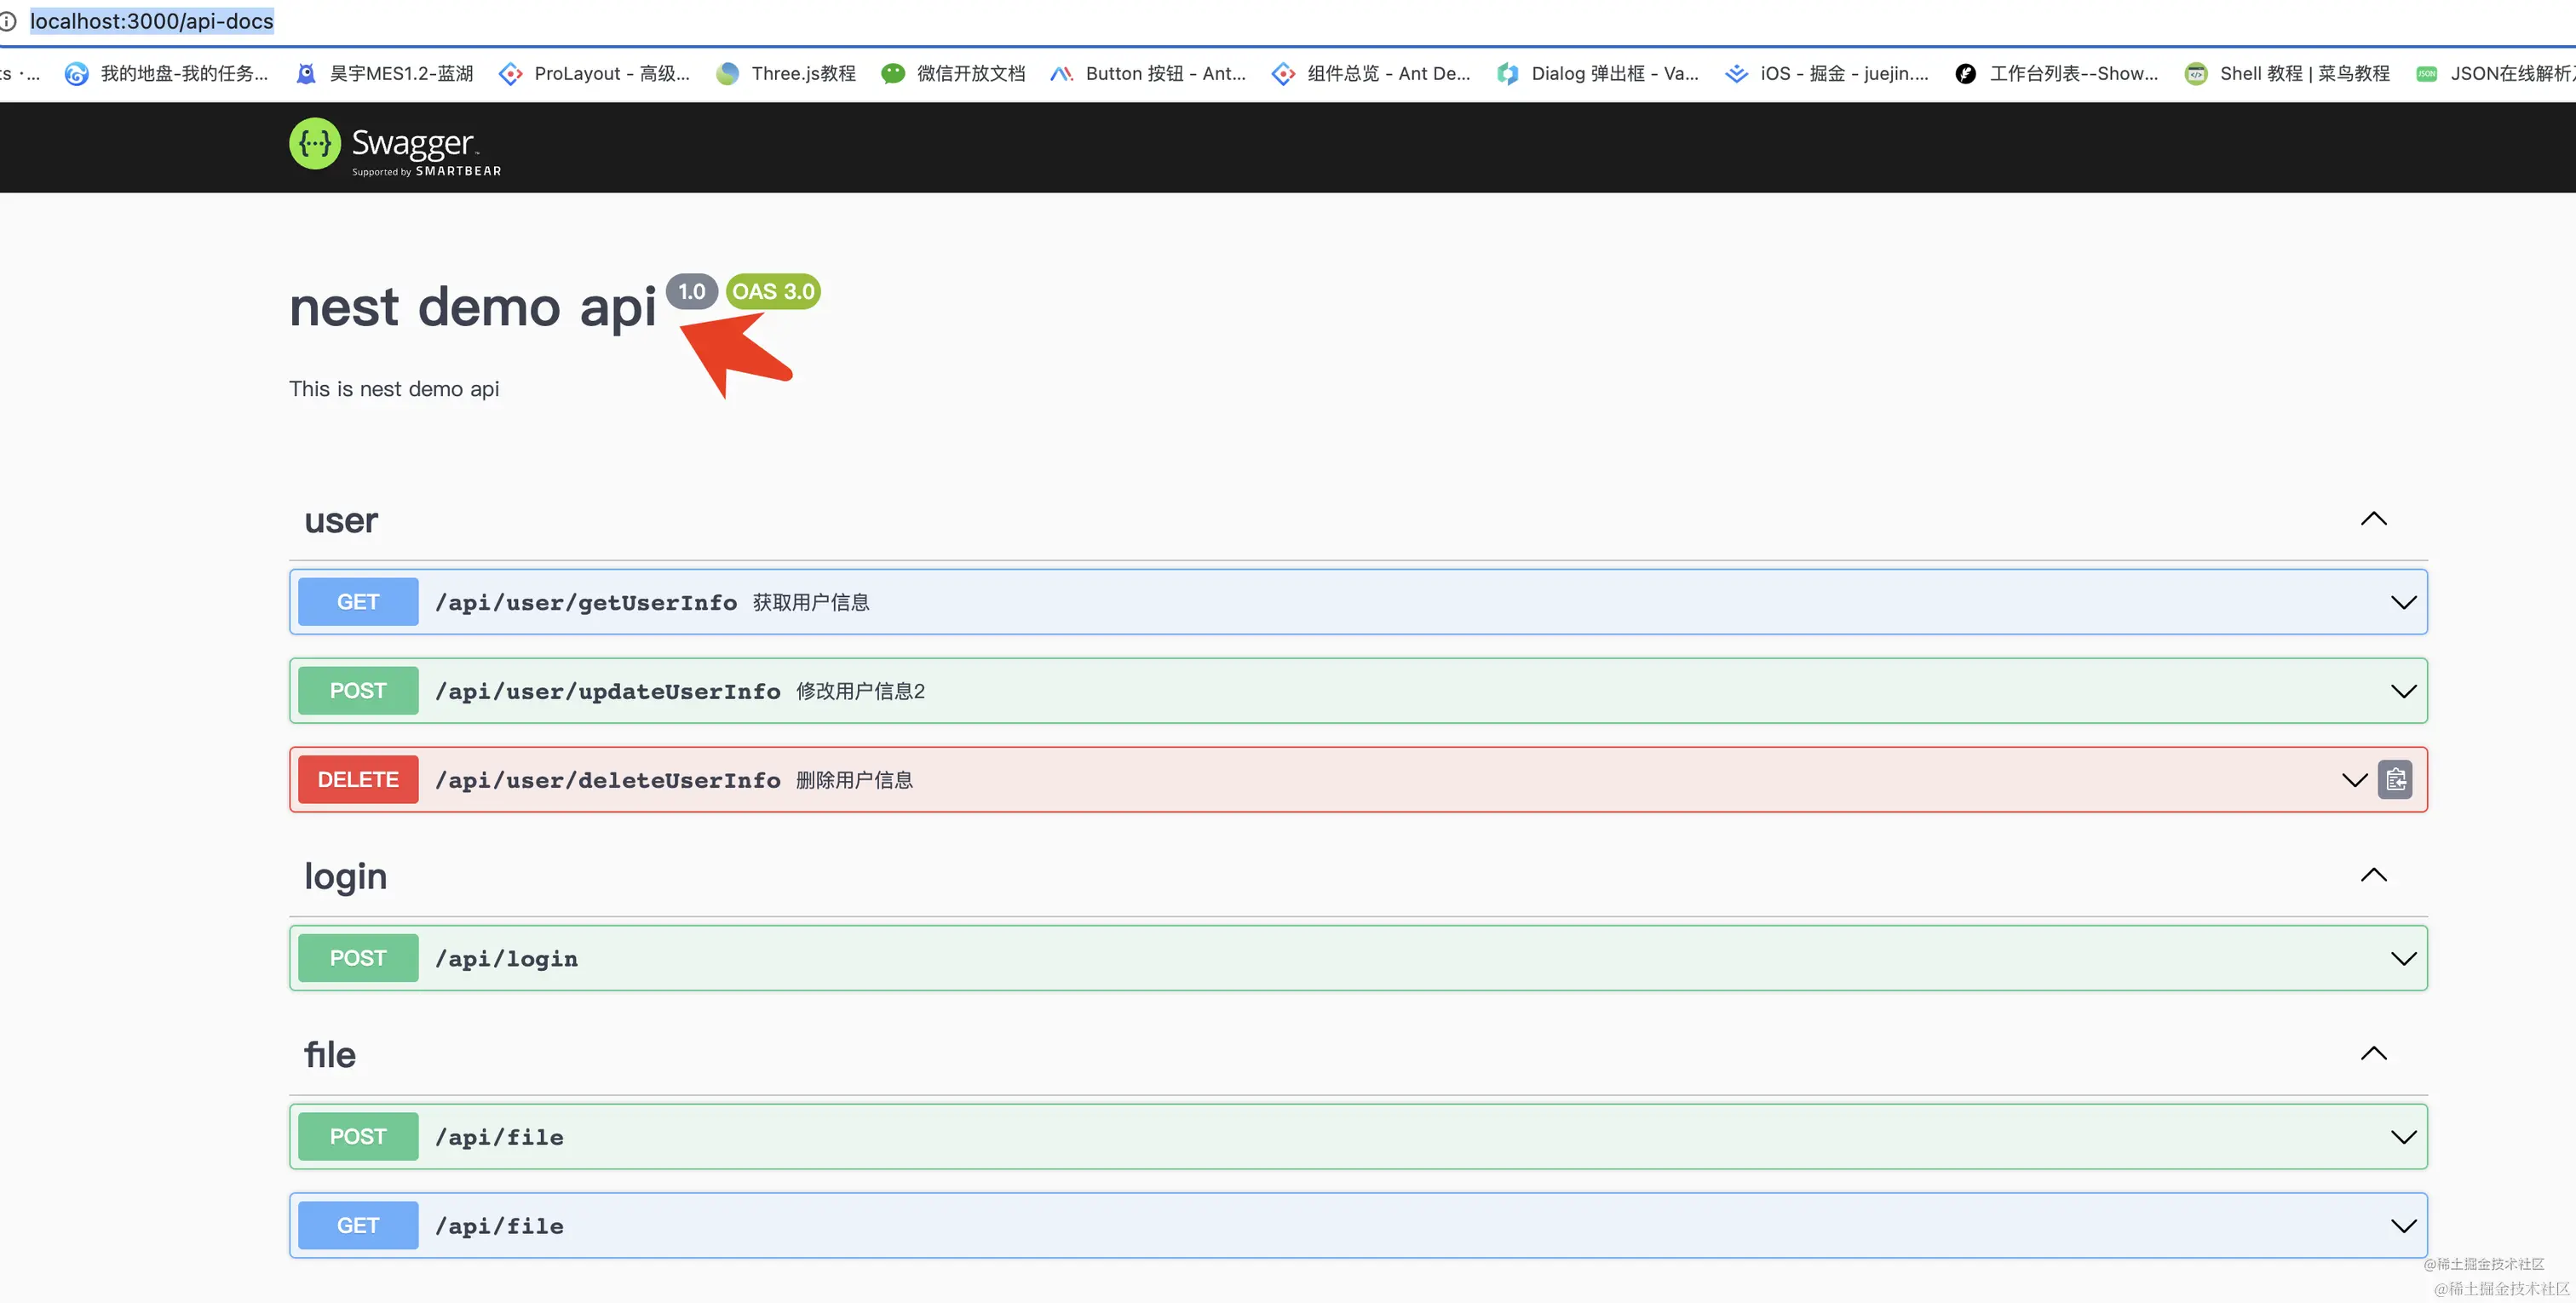The image size is (2576, 1303).
Task: Open the Dialog 弹出框 bookmark
Action: (1598, 73)
